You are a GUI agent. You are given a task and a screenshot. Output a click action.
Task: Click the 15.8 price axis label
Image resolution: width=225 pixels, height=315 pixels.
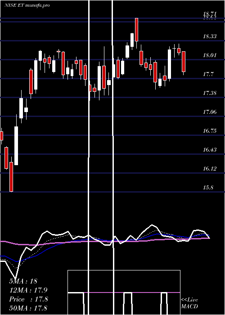(208, 188)
